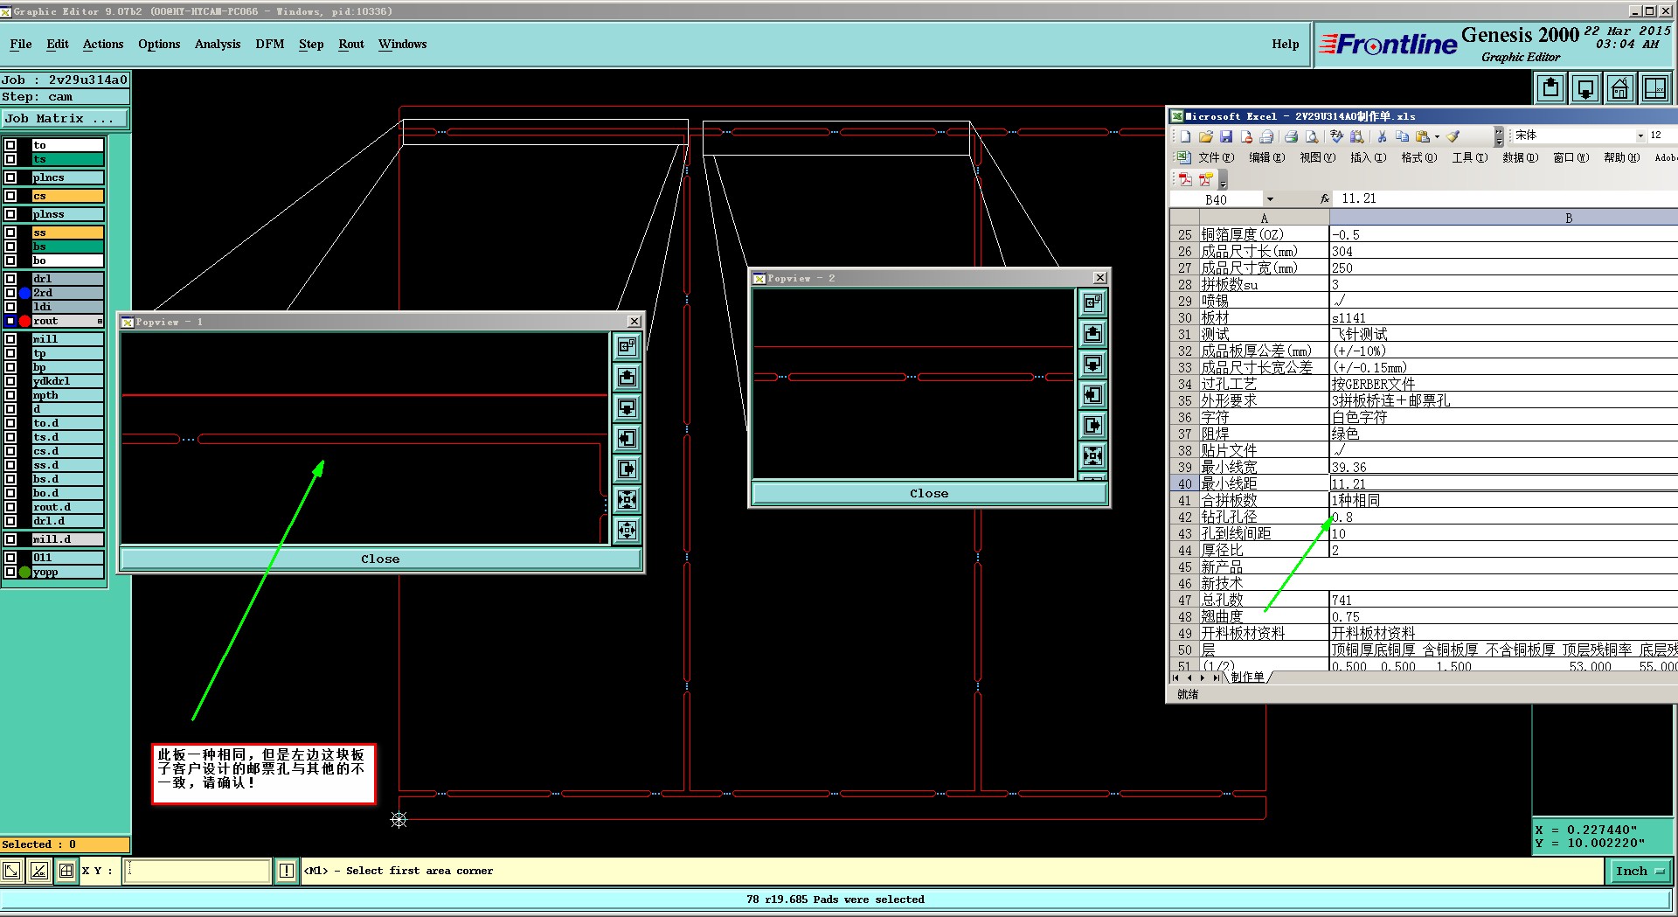Click the Job Matrix ... button

(65, 118)
